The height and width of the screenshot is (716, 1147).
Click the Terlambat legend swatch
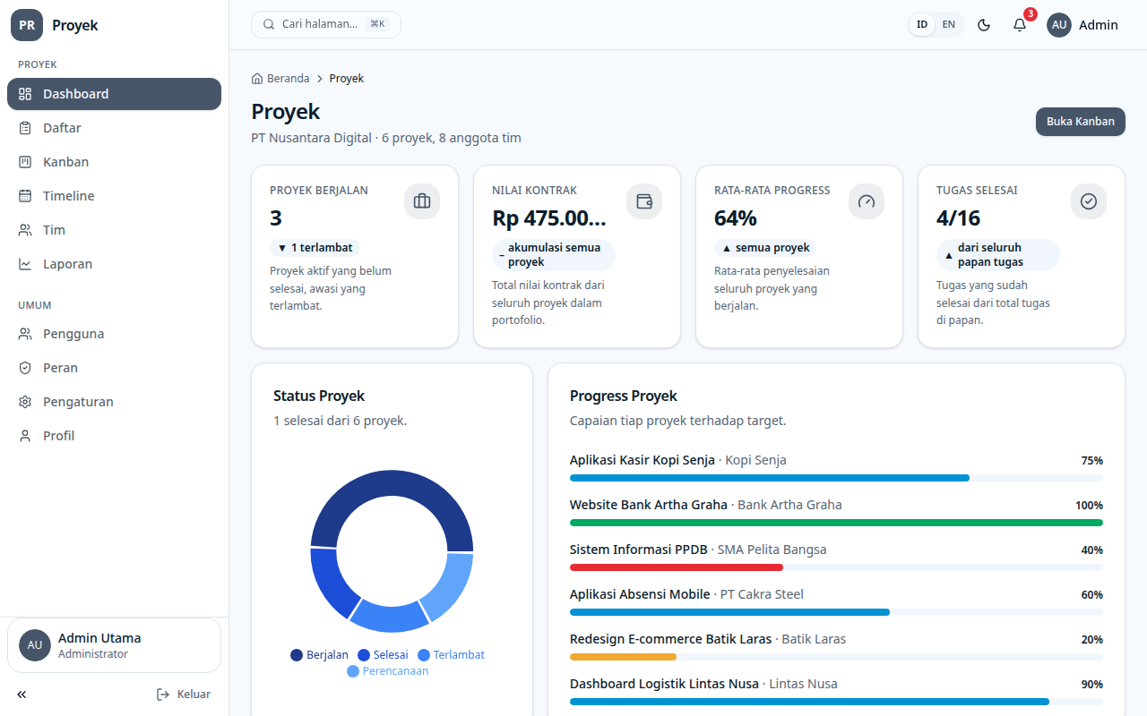coord(424,655)
